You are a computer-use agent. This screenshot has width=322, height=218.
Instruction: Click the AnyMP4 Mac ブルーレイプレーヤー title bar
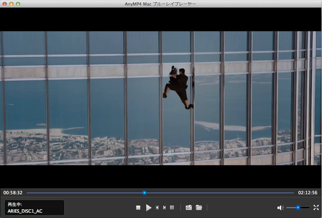tap(161, 4)
